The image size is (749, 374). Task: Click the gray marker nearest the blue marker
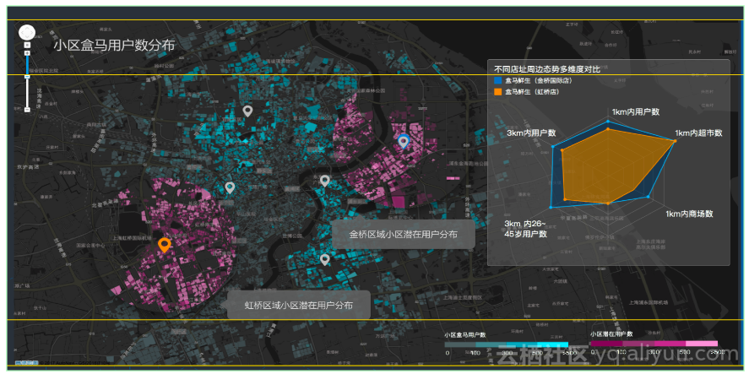325,181
